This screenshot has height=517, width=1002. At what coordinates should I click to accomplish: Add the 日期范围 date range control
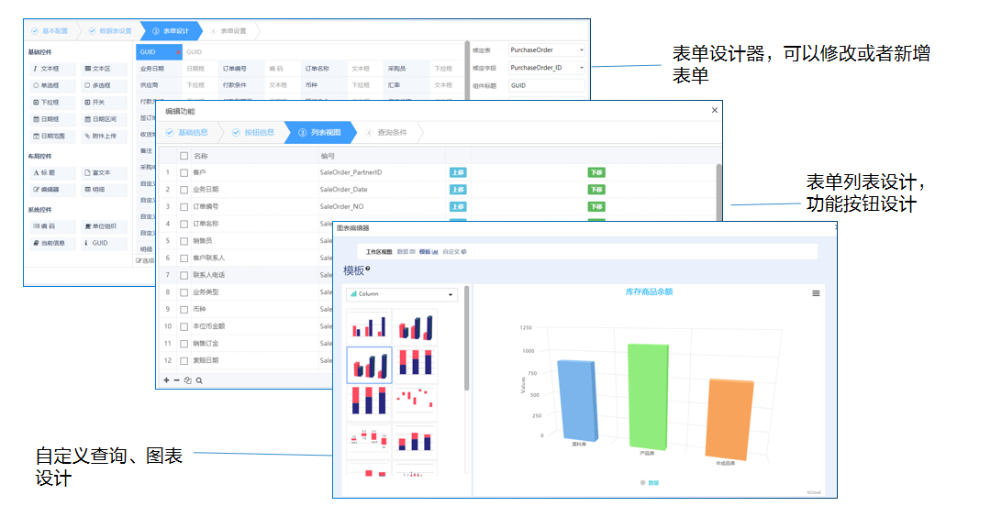point(51,136)
